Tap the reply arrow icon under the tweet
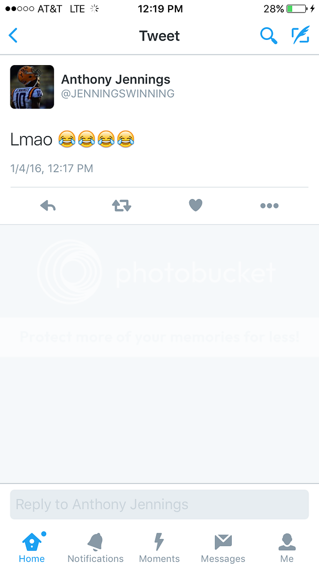This screenshot has width=319, height=567. 48,206
